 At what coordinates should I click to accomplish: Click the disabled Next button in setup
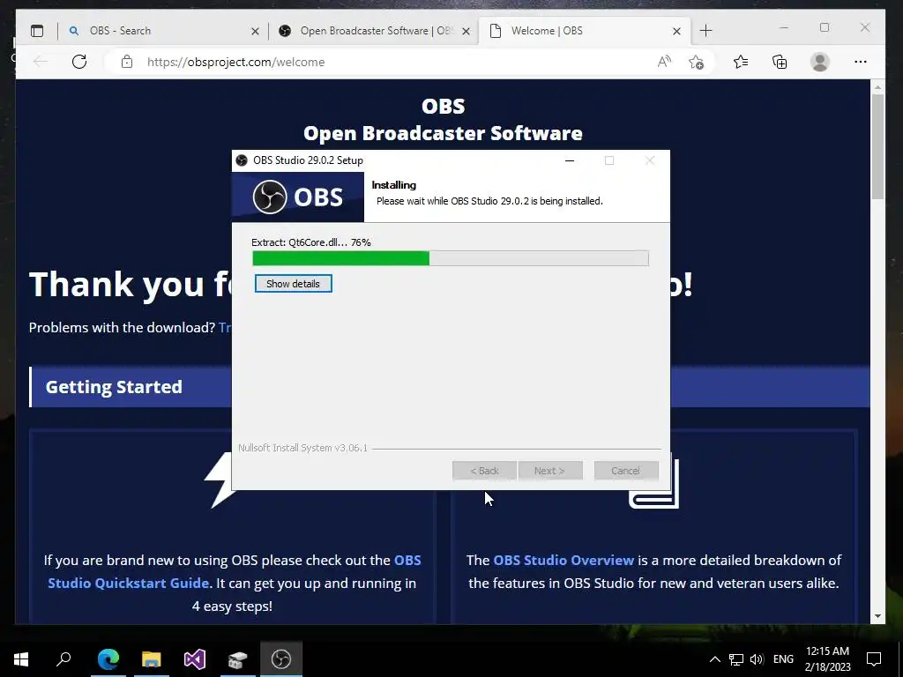(550, 471)
